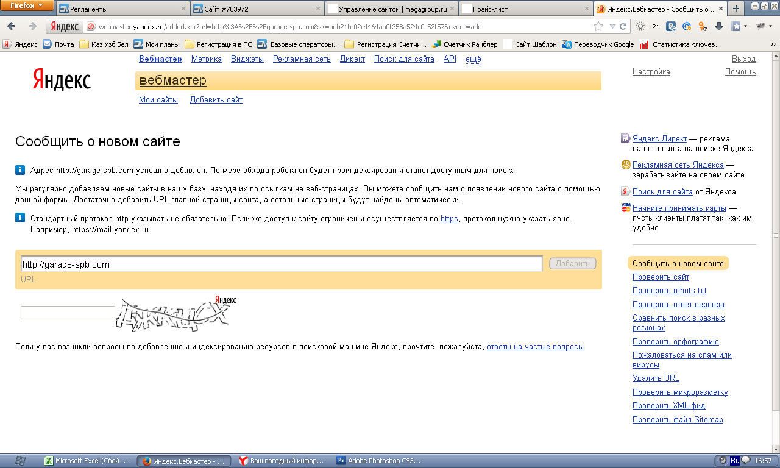Click the captcha text input field

tap(68, 313)
